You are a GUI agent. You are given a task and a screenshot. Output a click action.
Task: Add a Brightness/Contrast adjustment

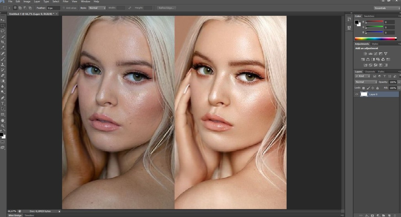coord(365,54)
